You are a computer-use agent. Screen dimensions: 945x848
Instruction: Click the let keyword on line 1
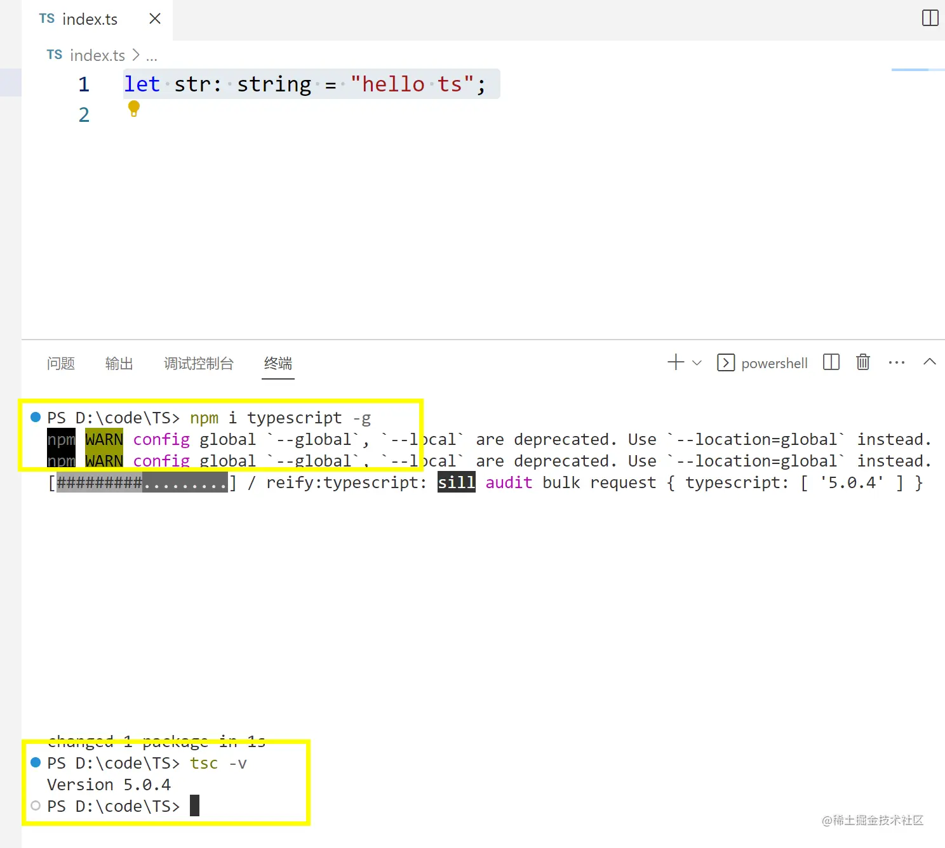[x=142, y=84]
